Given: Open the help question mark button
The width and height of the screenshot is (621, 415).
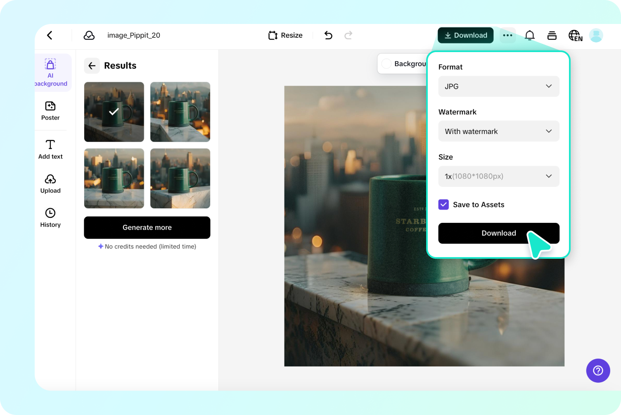Looking at the screenshot, I should [598, 371].
